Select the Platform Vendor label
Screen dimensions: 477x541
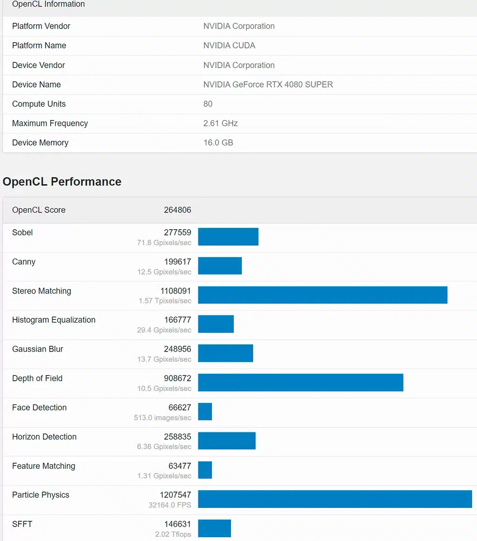(x=41, y=26)
